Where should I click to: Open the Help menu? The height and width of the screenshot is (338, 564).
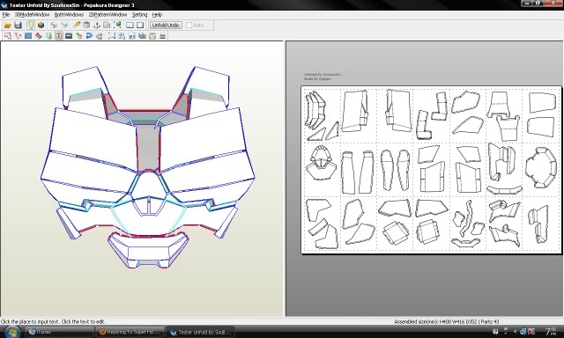point(157,15)
